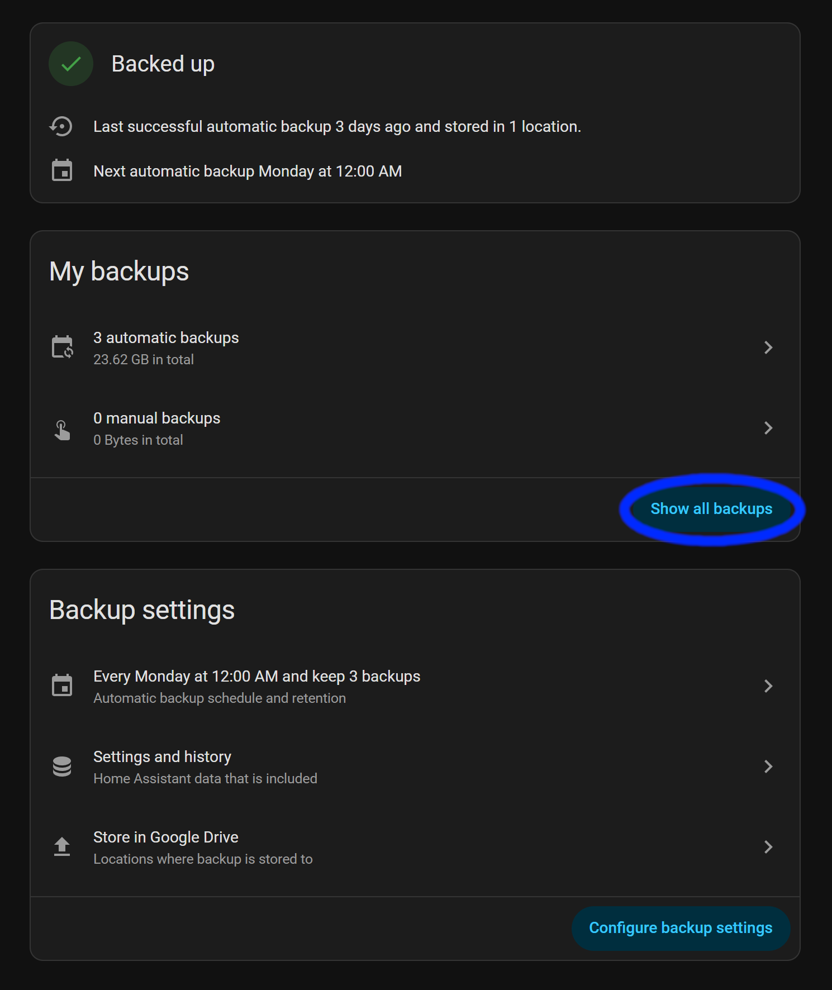This screenshot has height=990, width=832.
Task: Select the Settings and history label
Action: [162, 757]
